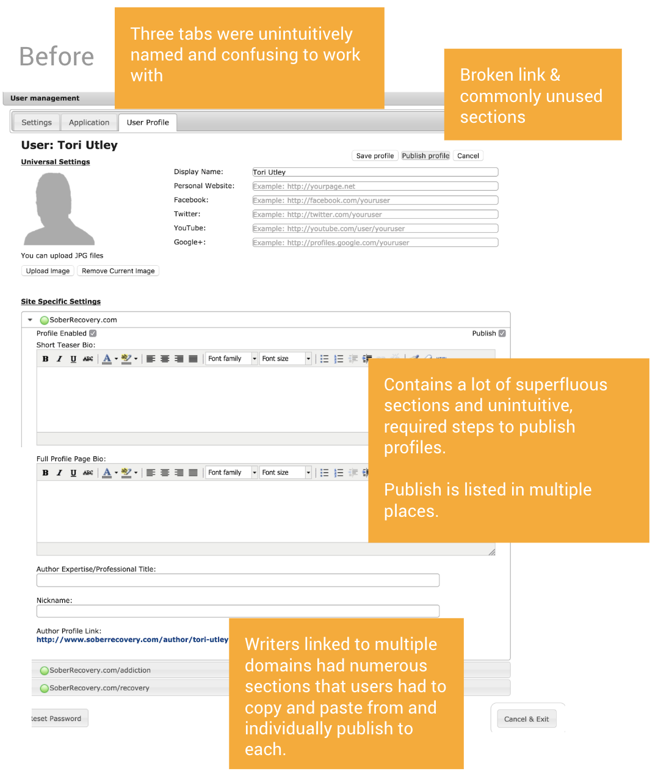Viewport: 658px width, 771px height.
Task: Insert bullet list in Short Teaser Bio editor
Action: [x=325, y=359]
